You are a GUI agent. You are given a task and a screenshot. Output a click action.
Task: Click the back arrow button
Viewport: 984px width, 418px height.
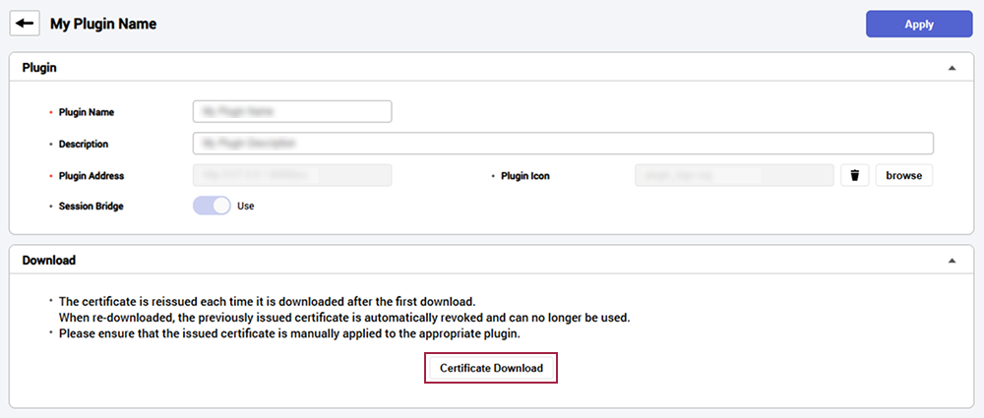[25, 24]
